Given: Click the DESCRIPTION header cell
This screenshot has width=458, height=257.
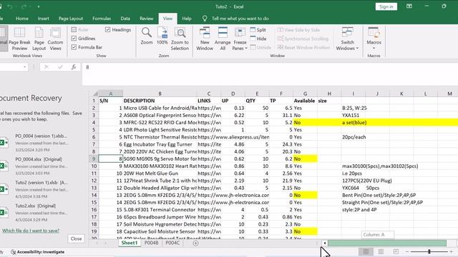Looking at the screenshot, I should [160, 101].
